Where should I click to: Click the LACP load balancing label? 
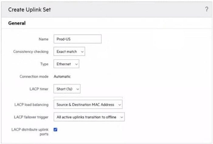pos(31,105)
